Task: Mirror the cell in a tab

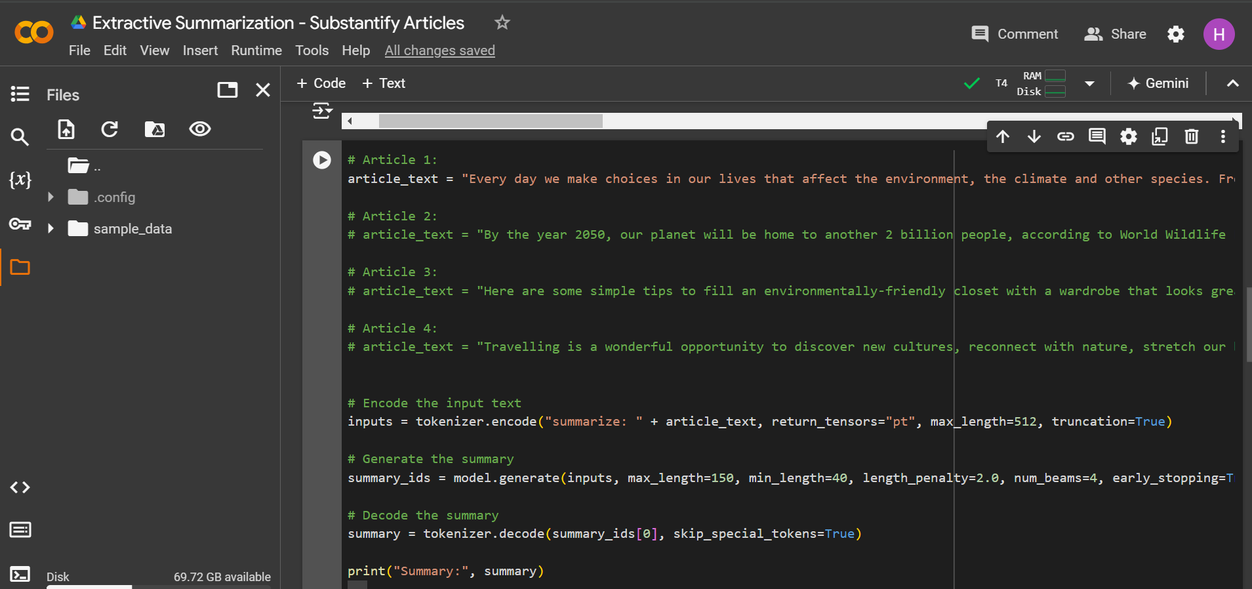Action: 1160,136
